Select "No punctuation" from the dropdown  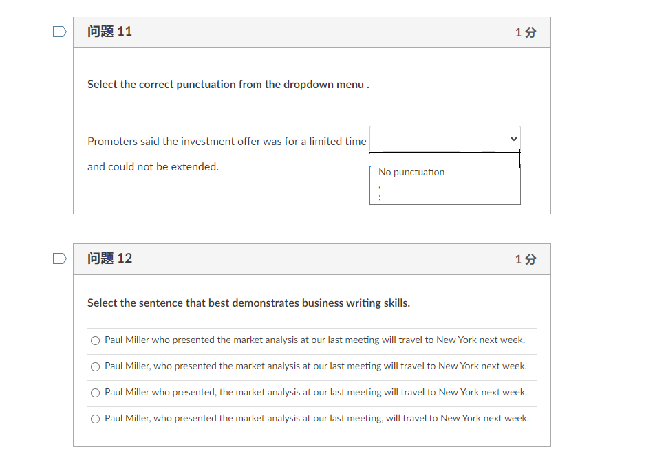[411, 172]
